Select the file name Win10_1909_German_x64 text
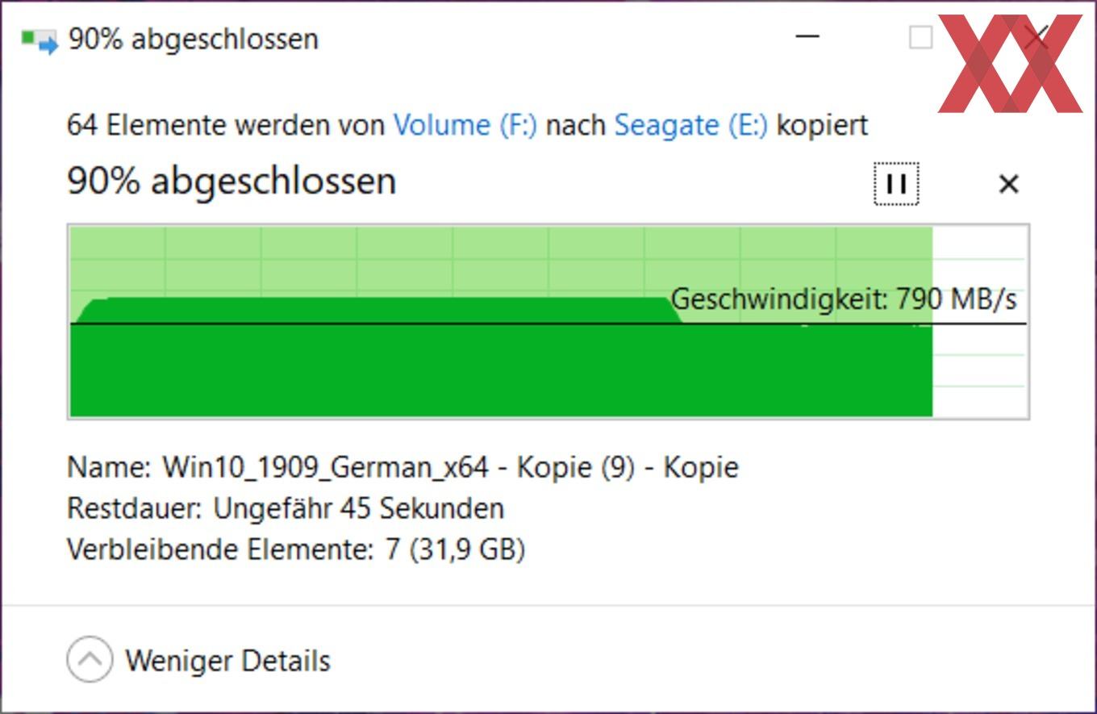This screenshot has width=1097, height=714. click(325, 467)
